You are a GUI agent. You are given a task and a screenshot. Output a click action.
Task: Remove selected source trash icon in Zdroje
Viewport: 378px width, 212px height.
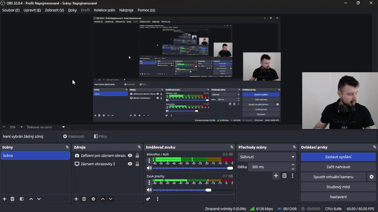tap(84, 199)
